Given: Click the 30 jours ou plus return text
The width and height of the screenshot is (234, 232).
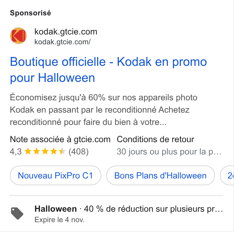Looking at the screenshot, I should coord(169,152).
